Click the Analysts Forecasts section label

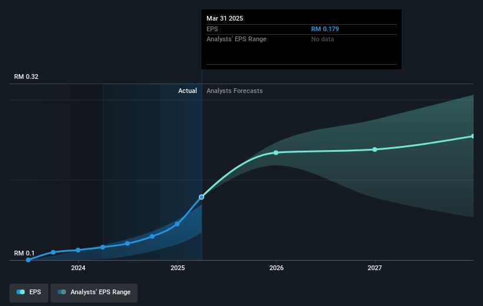pos(234,91)
